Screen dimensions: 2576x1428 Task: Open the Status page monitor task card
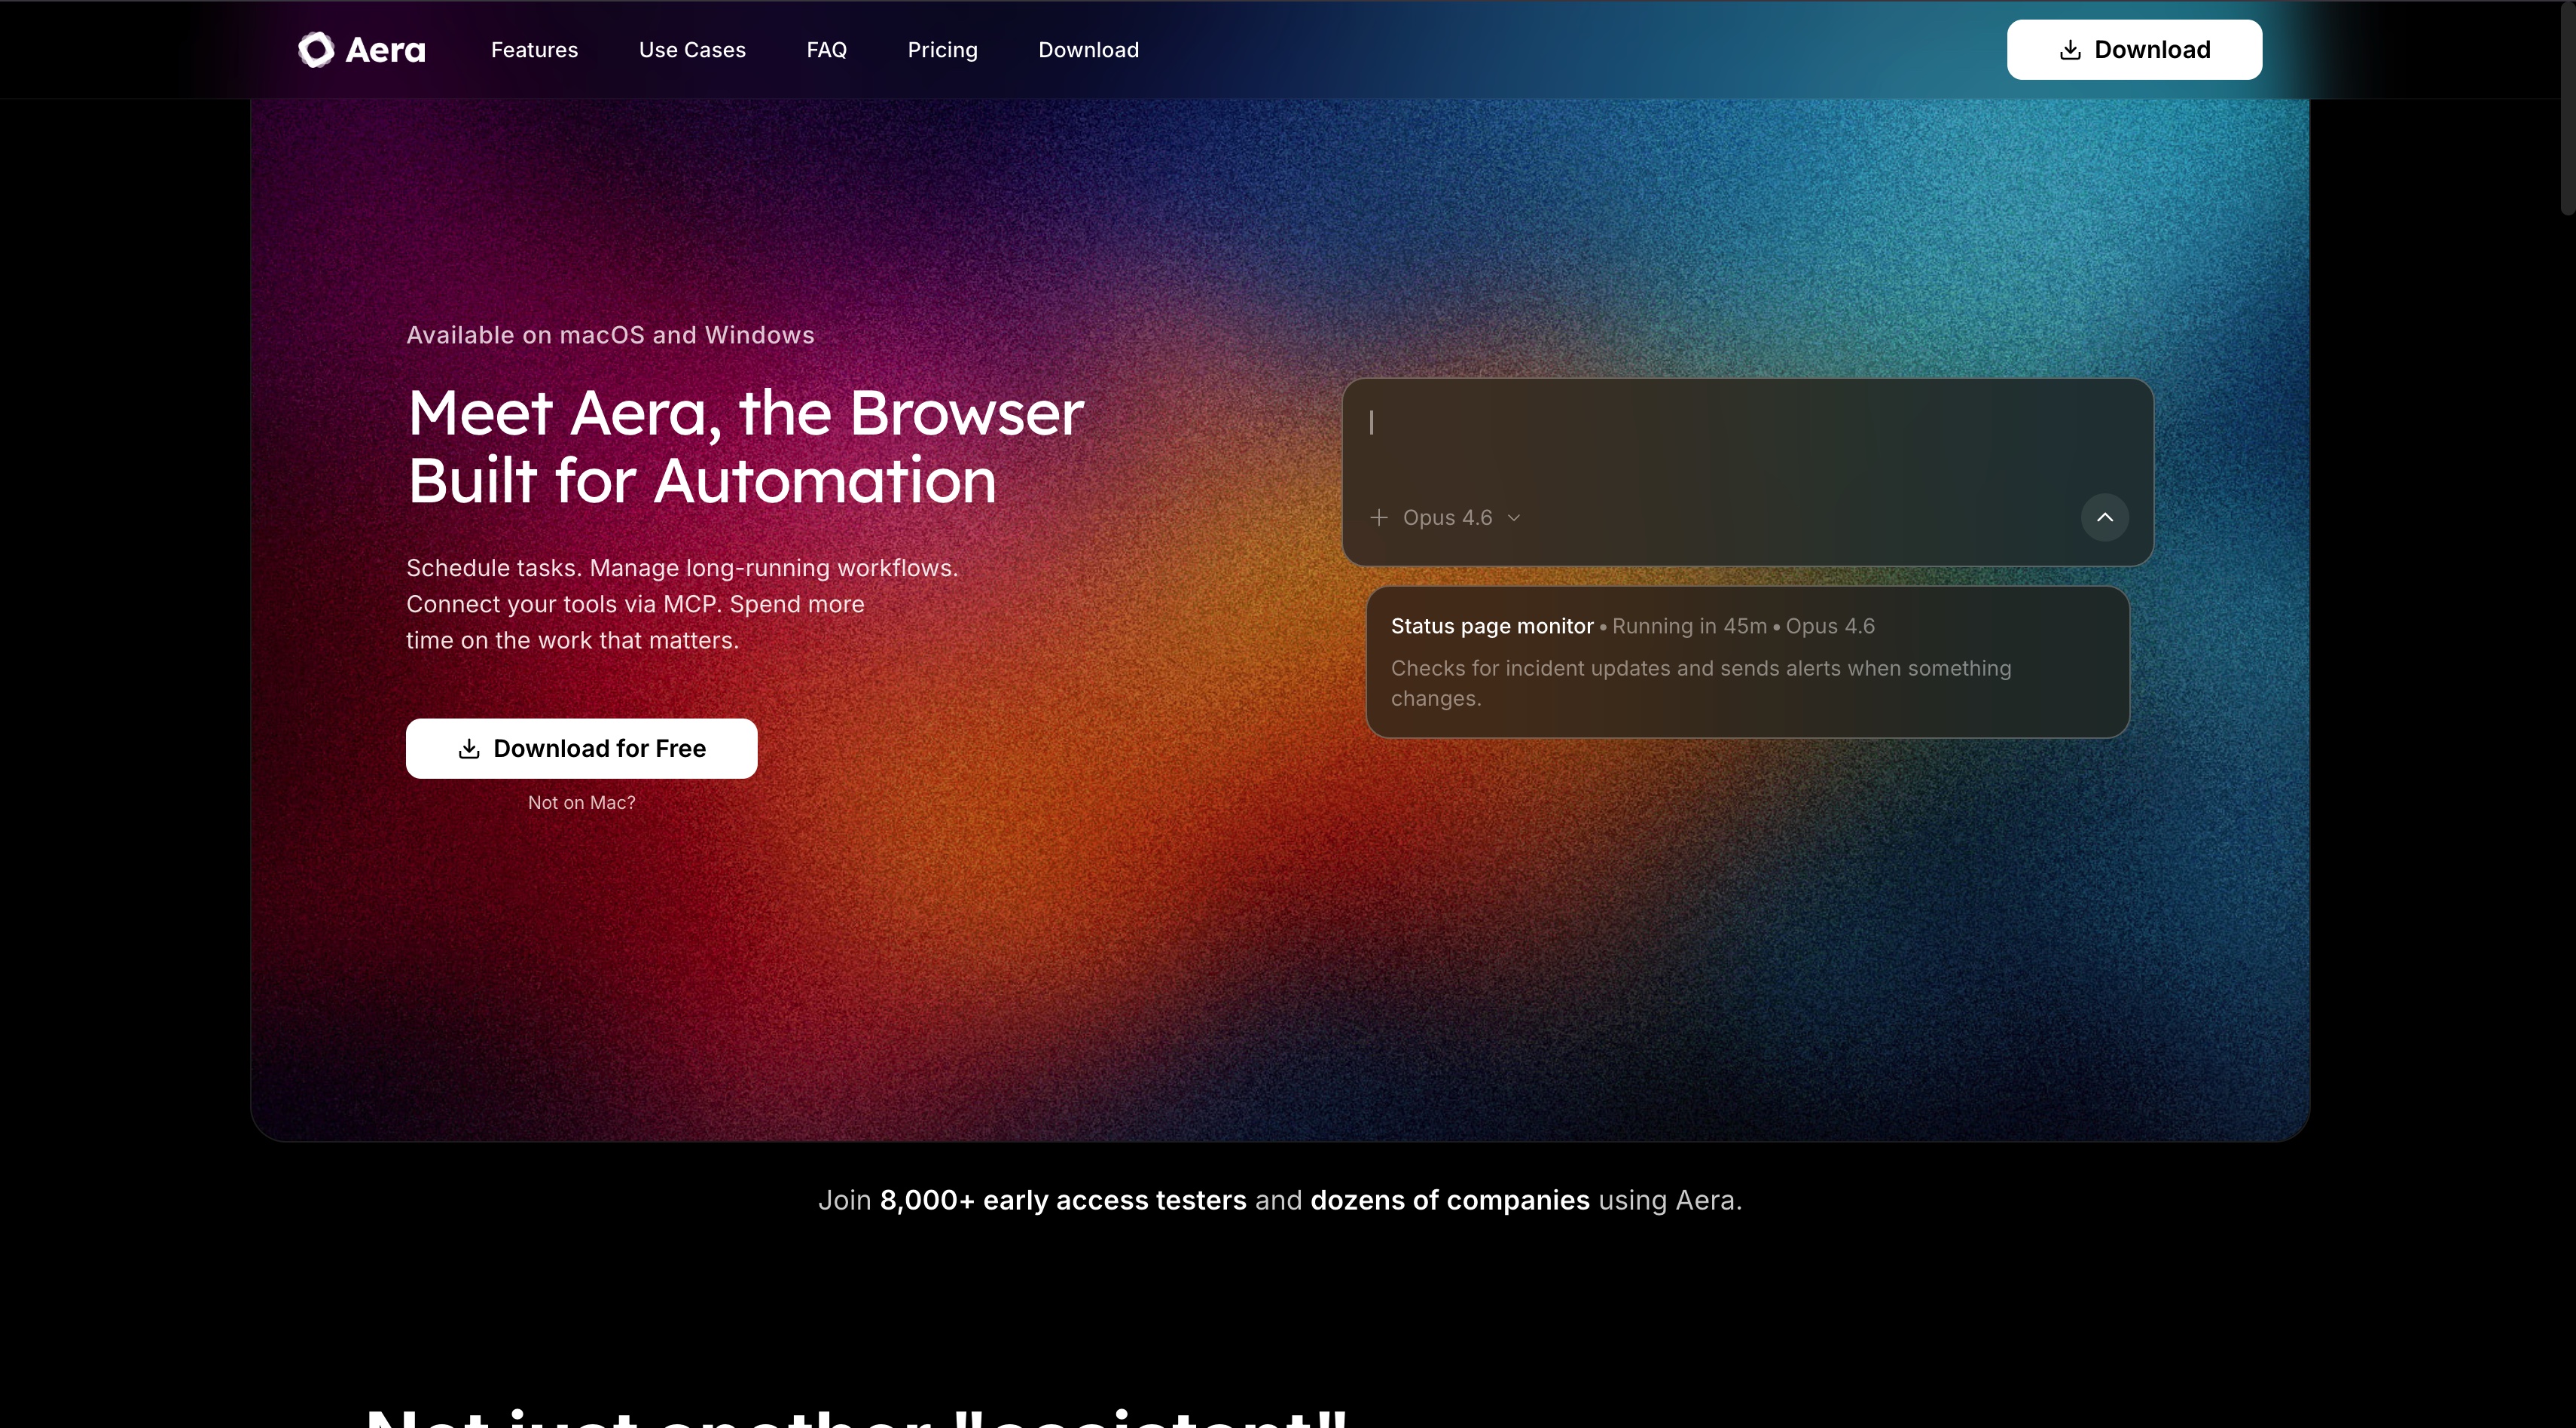click(1748, 662)
